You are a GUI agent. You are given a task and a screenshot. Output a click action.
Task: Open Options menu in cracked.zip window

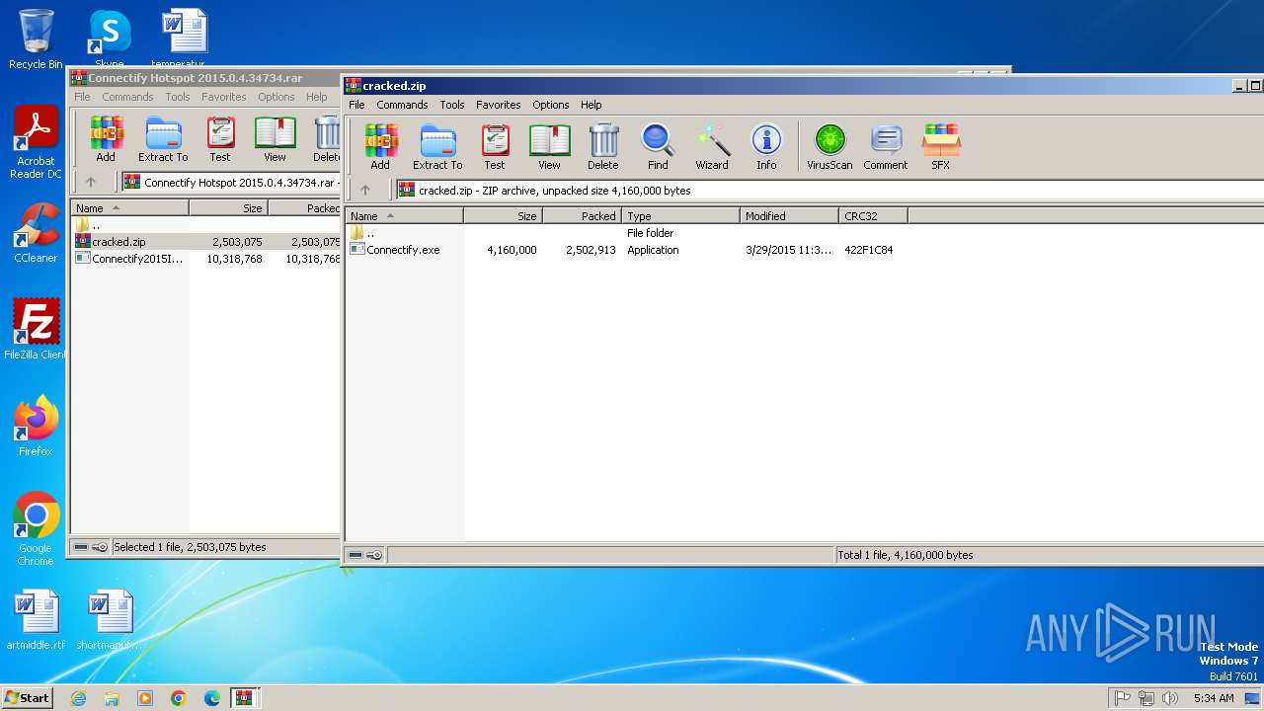point(551,105)
